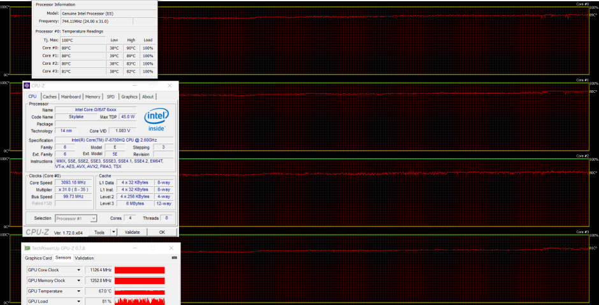The width and height of the screenshot is (599, 305).
Task: Open the GPU Core Clock sensor dropdown
Action: pos(78,270)
